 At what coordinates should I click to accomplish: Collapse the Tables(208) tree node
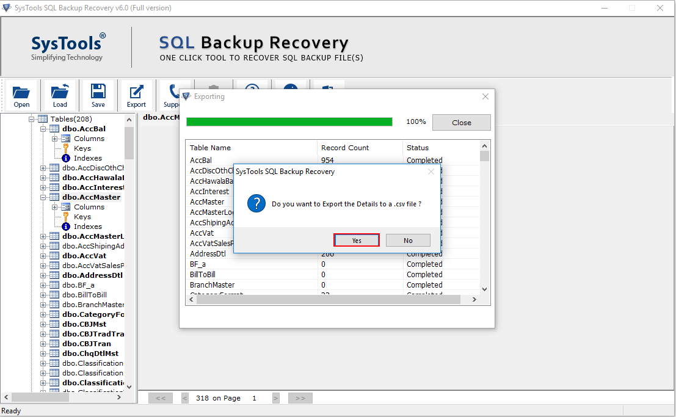pyautogui.click(x=32, y=119)
